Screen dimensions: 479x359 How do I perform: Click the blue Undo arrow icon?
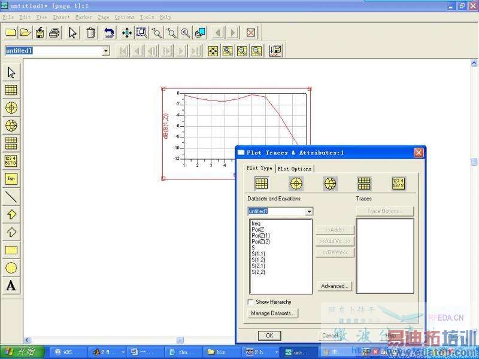tap(109, 32)
